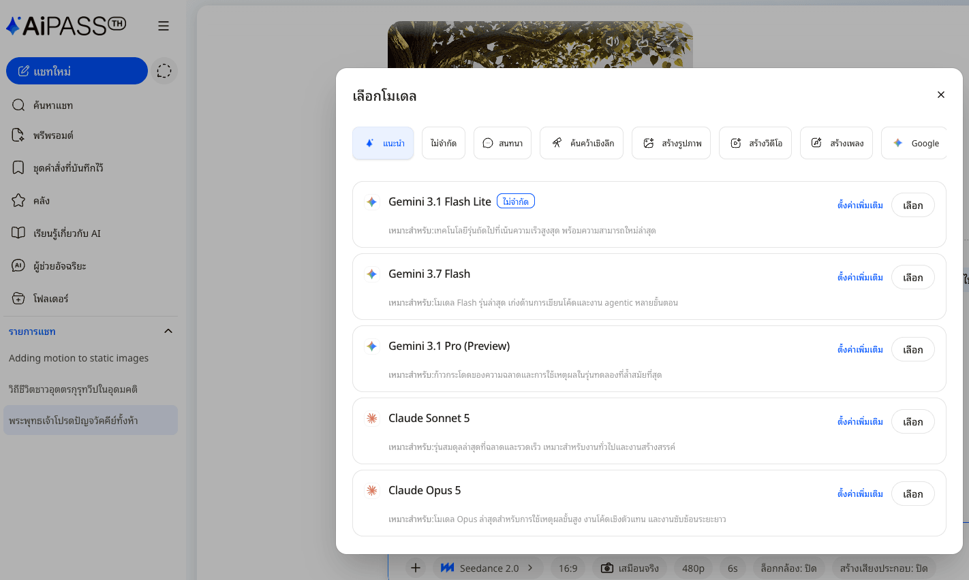The width and height of the screenshot is (969, 580).
Task: Select the สร้างเพลง music generation tab
Action: (836, 143)
